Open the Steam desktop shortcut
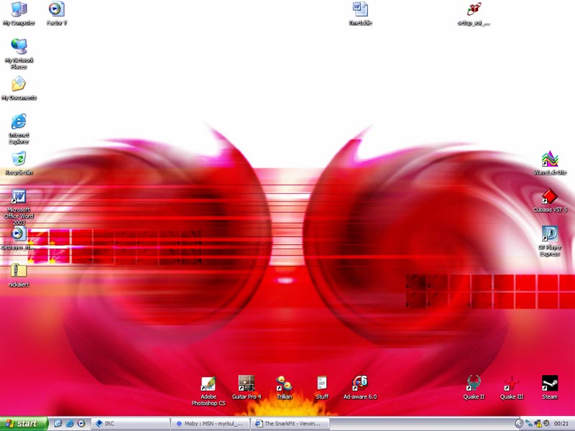The width and height of the screenshot is (575, 431). pyautogui.click(x=550, y=384)
